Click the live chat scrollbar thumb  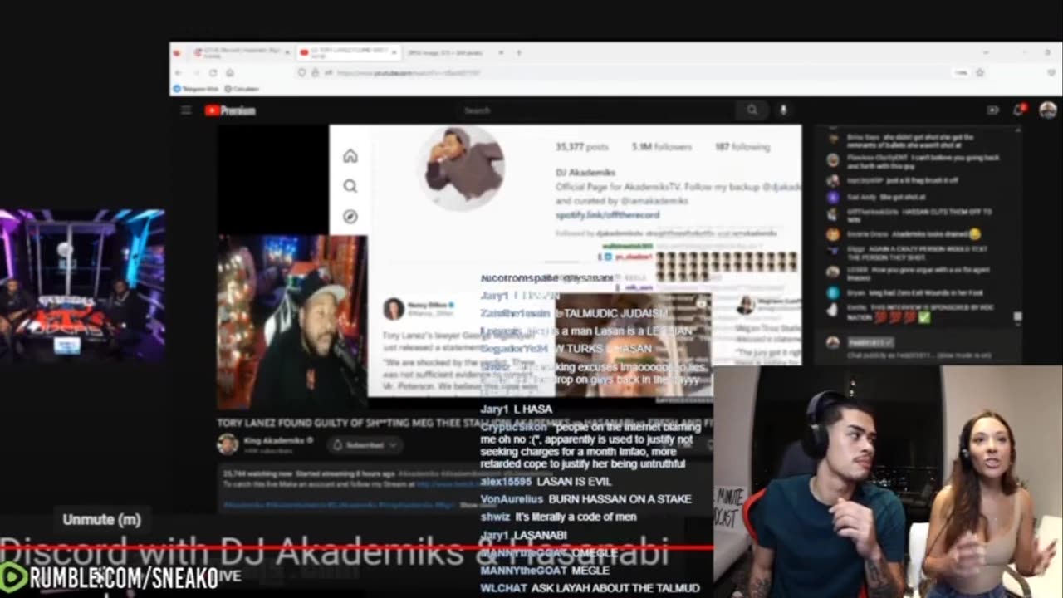(x=1018, y=317)
